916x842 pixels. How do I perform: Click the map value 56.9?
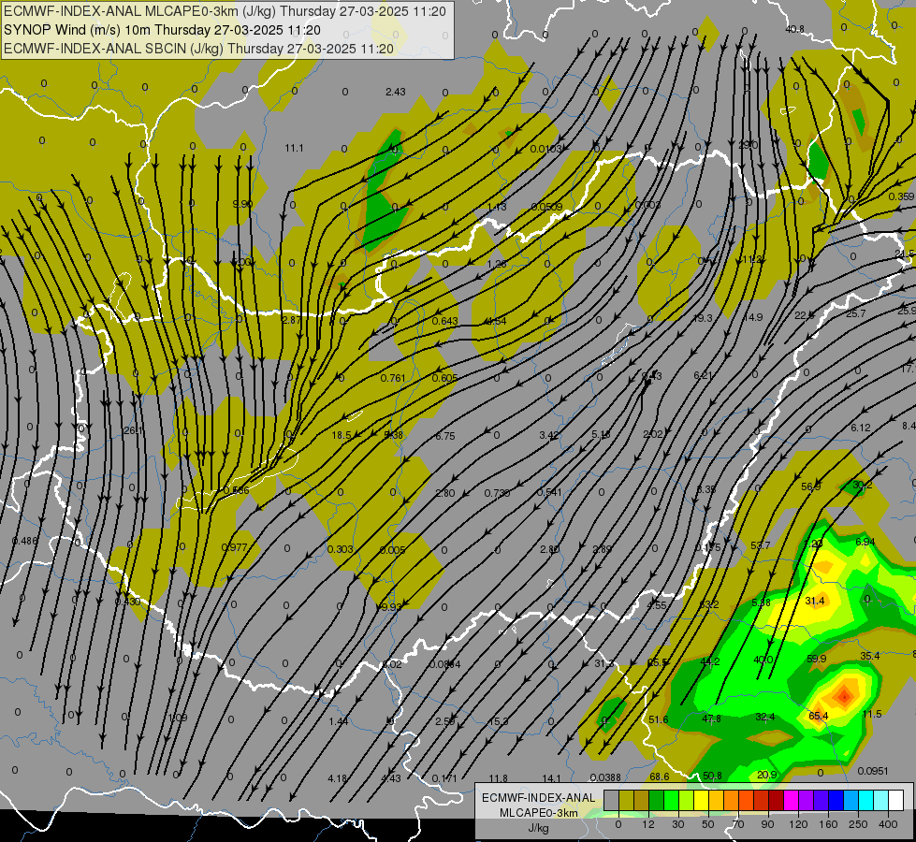tap(811, 486)
